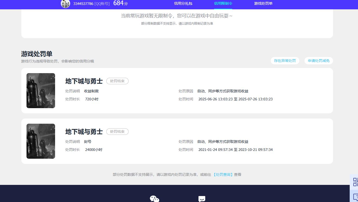This screenshot has height=202, width=358.
Task: Click the 游戏处罚单 section heading
Action: (36, 54)
